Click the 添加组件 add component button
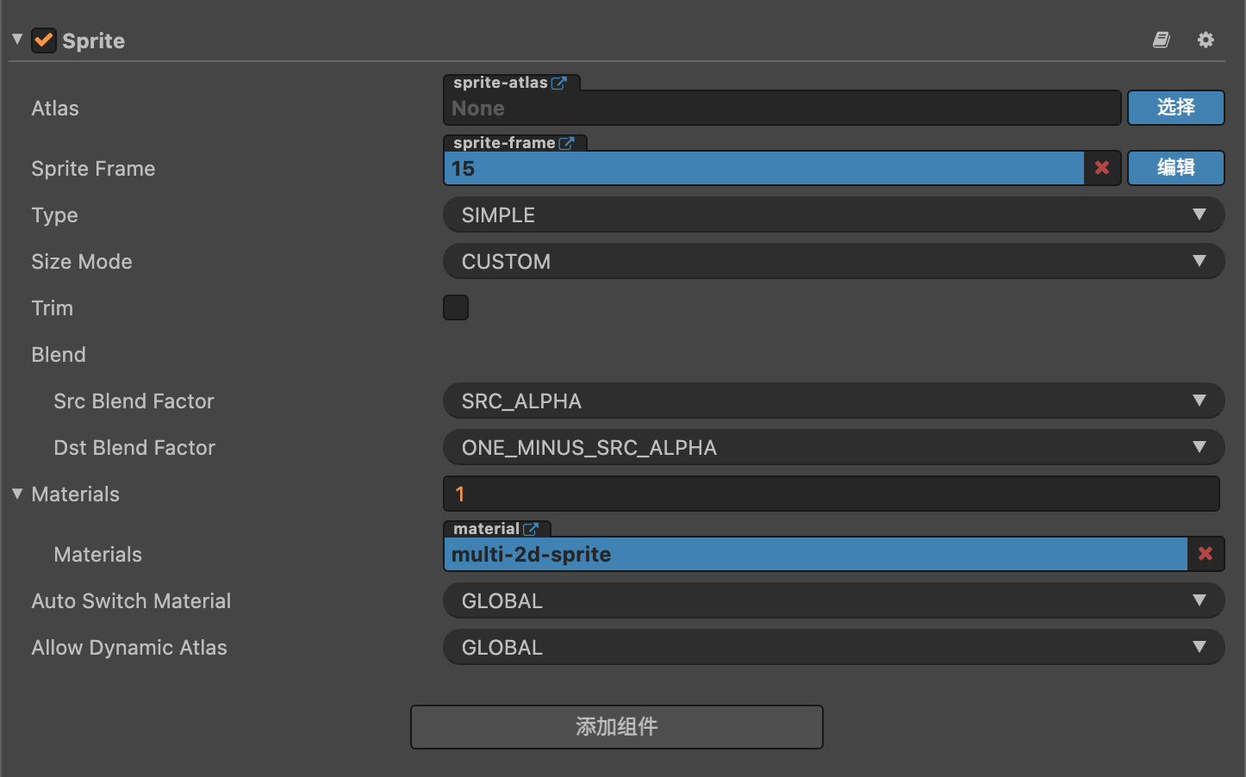Screen dimensions: 1246x777 coord(617,727)
